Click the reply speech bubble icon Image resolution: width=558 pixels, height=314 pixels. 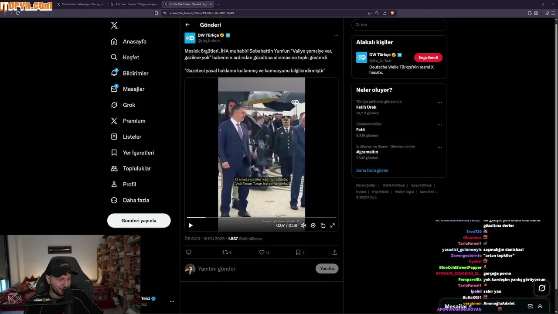tap(189, 252)
